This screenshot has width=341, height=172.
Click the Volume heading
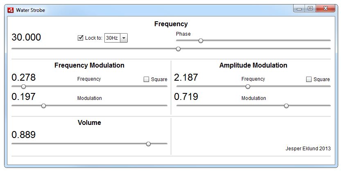(89, 122)
